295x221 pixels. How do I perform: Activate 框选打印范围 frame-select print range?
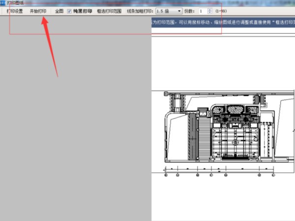[x=109, y=11]
